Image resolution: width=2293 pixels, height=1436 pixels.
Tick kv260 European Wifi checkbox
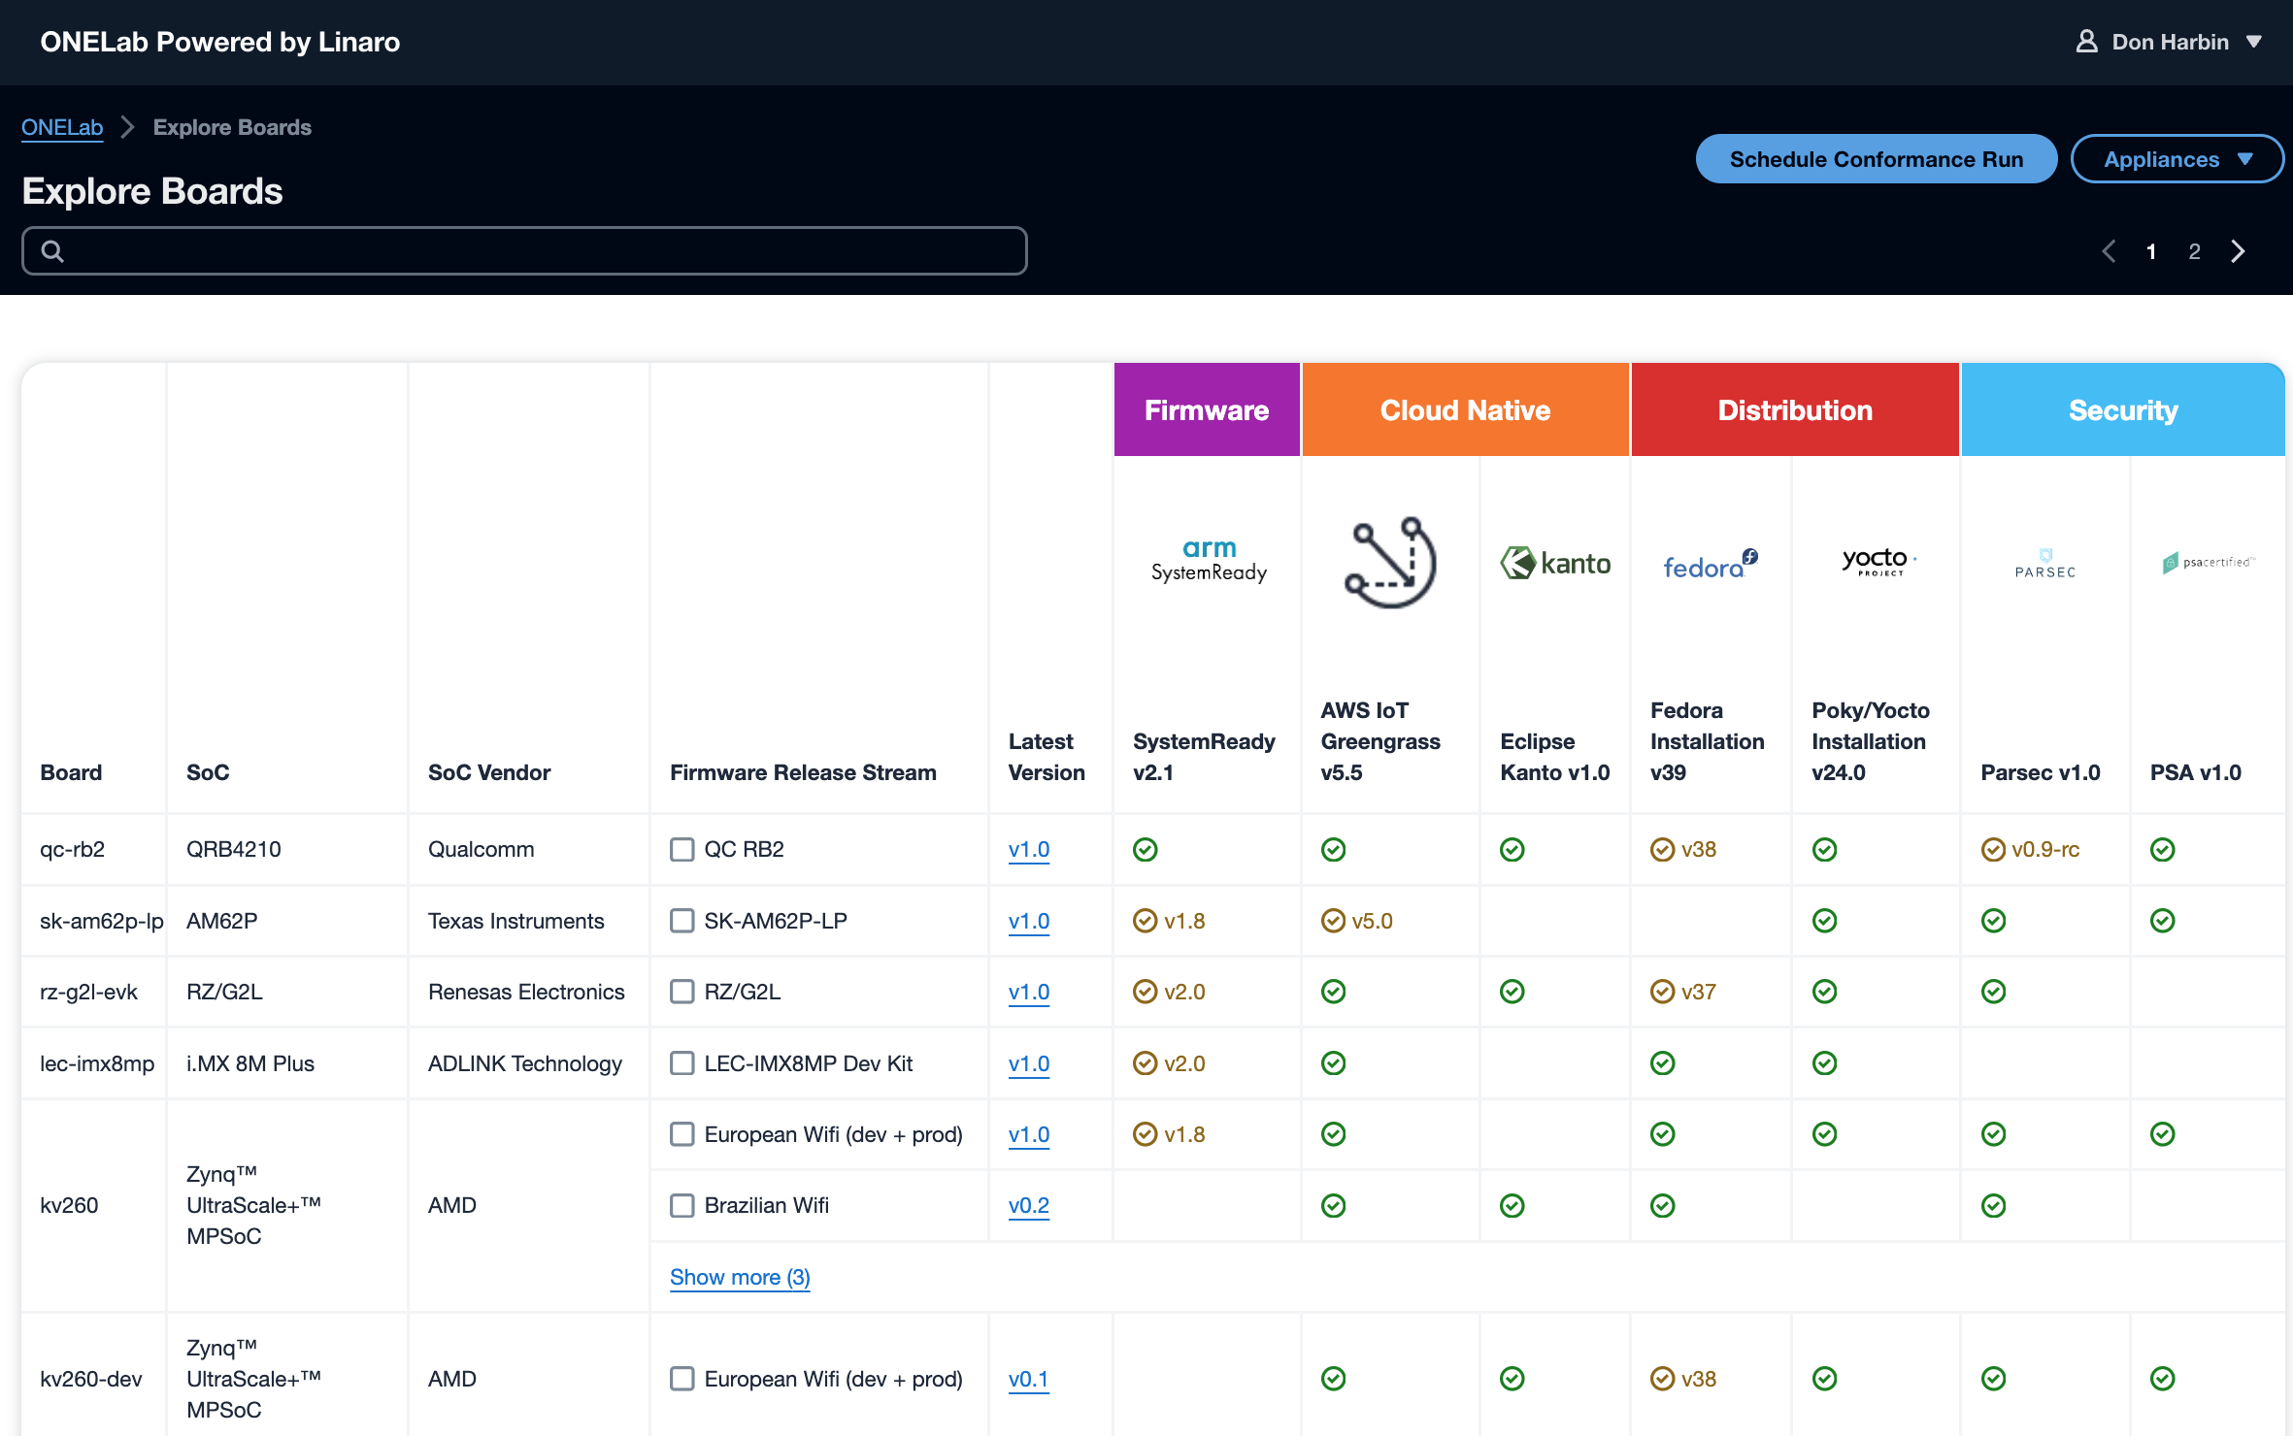pos(682,1134)
